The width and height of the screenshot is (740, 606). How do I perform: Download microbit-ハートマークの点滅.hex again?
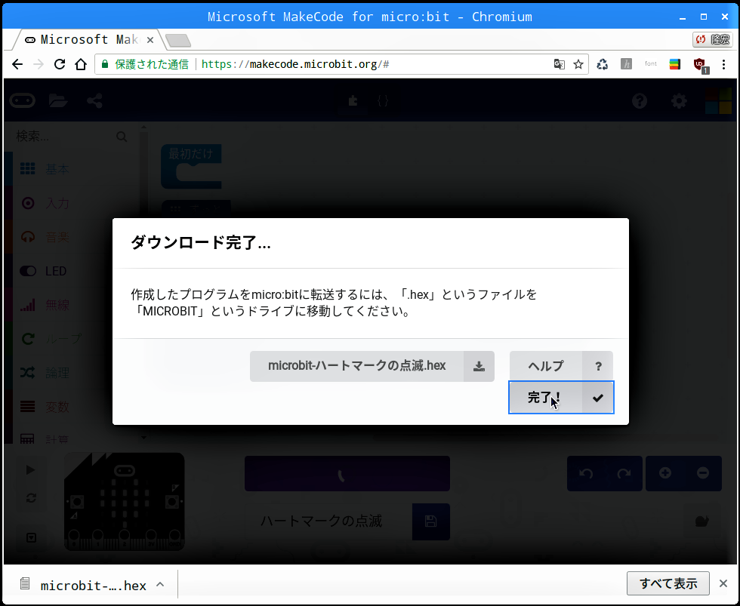pos(356,366)
